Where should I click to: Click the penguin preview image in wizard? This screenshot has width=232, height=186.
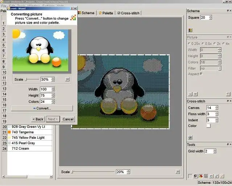point(40,50)
